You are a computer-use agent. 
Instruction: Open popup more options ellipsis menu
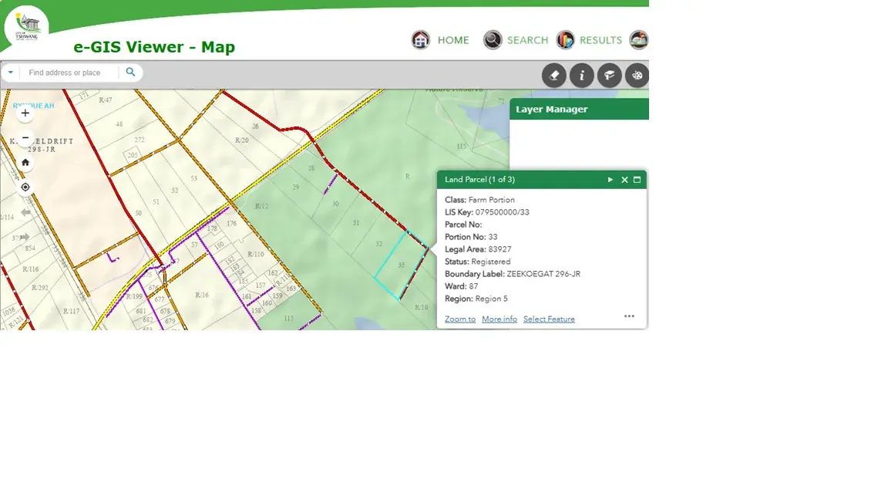pos(629,316)
